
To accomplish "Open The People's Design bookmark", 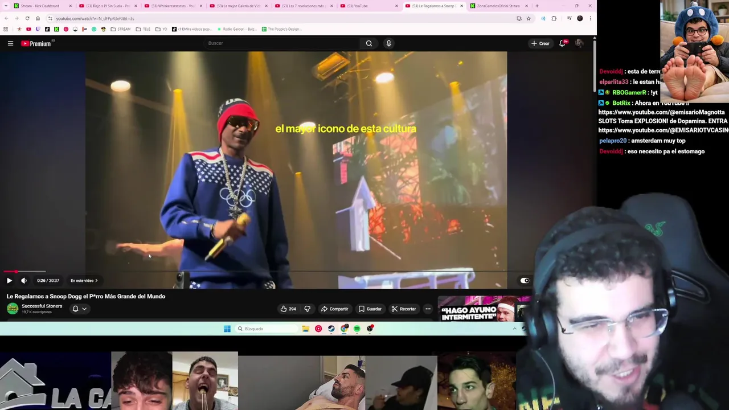I will click(x=281, y=29).
